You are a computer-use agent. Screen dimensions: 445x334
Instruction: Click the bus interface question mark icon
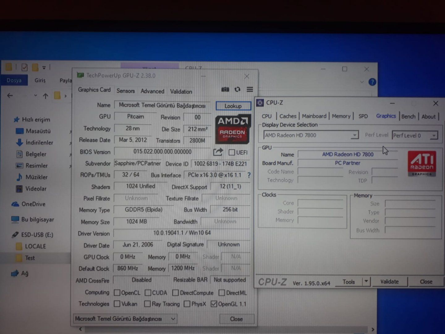click(x=249, y=175)
